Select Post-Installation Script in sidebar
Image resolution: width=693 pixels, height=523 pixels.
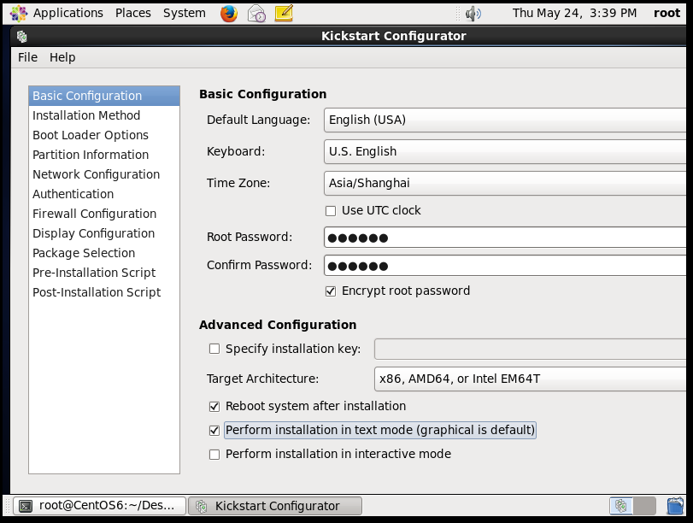click(104, 292)
